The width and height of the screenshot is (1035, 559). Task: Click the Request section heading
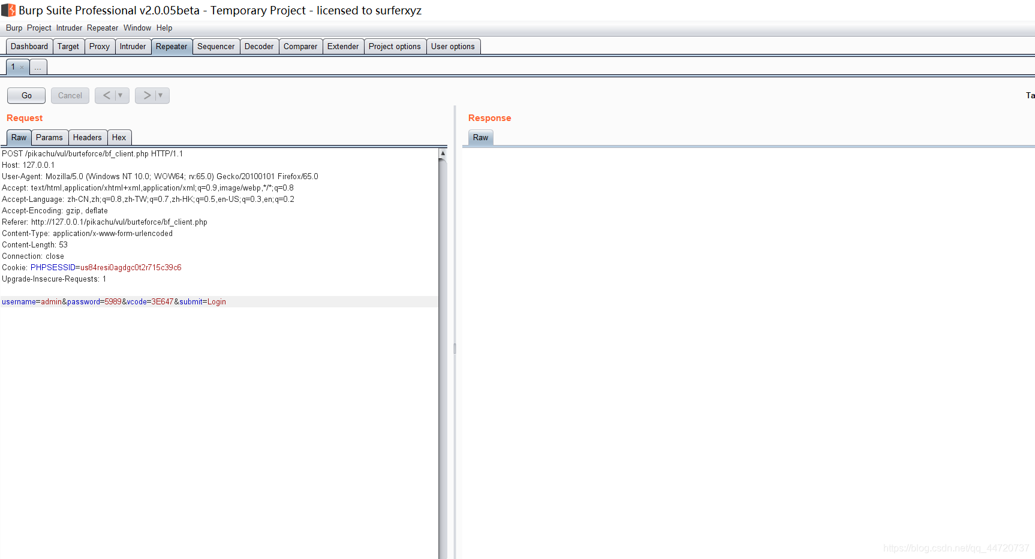coord(25,118)
